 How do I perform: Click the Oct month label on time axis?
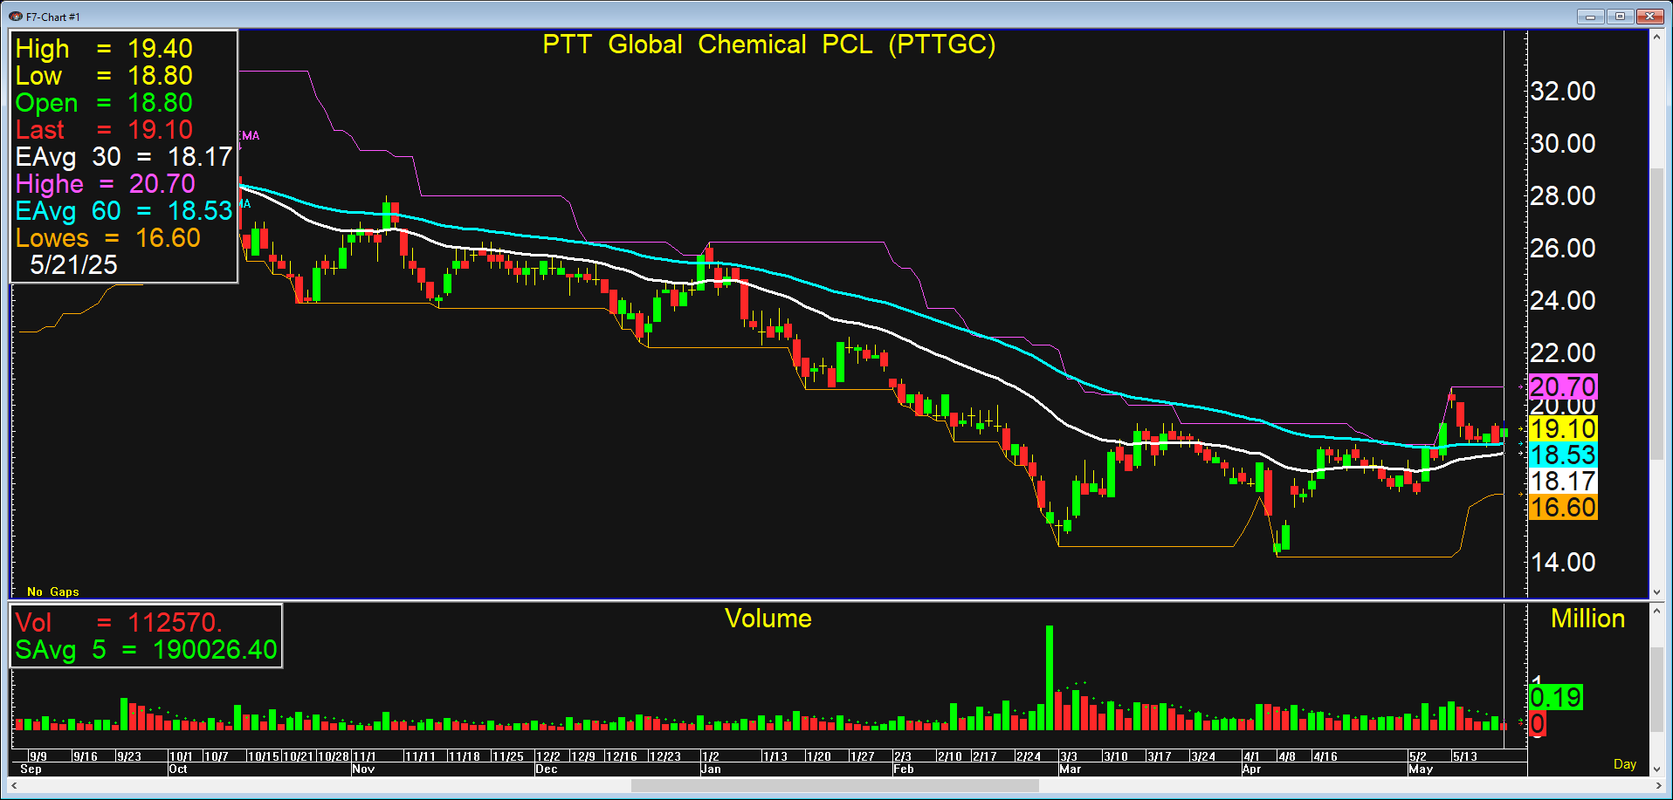click(178, 769)
